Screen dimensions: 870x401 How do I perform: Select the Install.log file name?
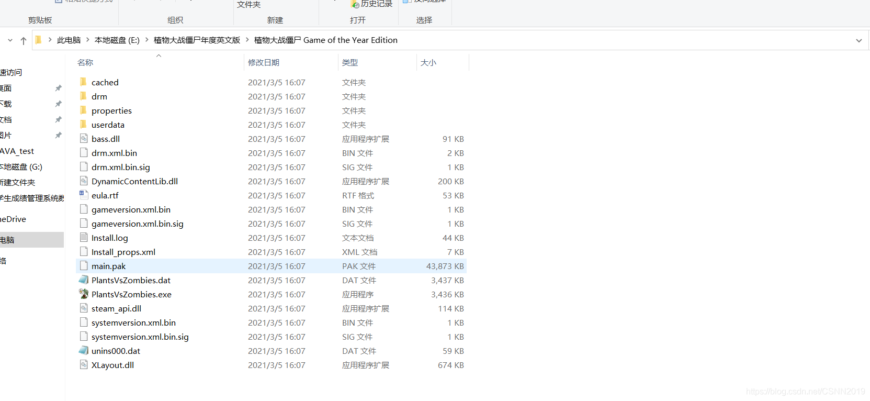[109, 238]
